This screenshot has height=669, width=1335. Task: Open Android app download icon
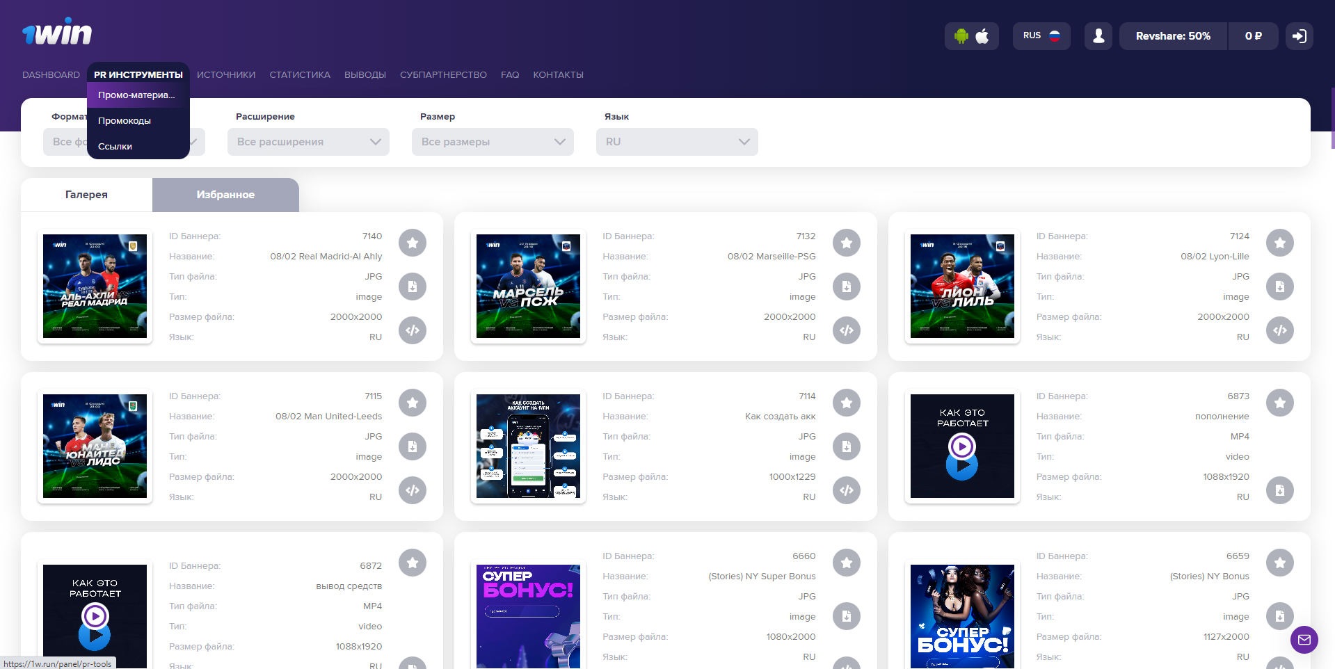[x=961, y=36]
